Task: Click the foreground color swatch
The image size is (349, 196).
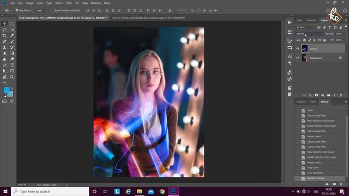Action: pyautogui.click(x=7, y=90)
